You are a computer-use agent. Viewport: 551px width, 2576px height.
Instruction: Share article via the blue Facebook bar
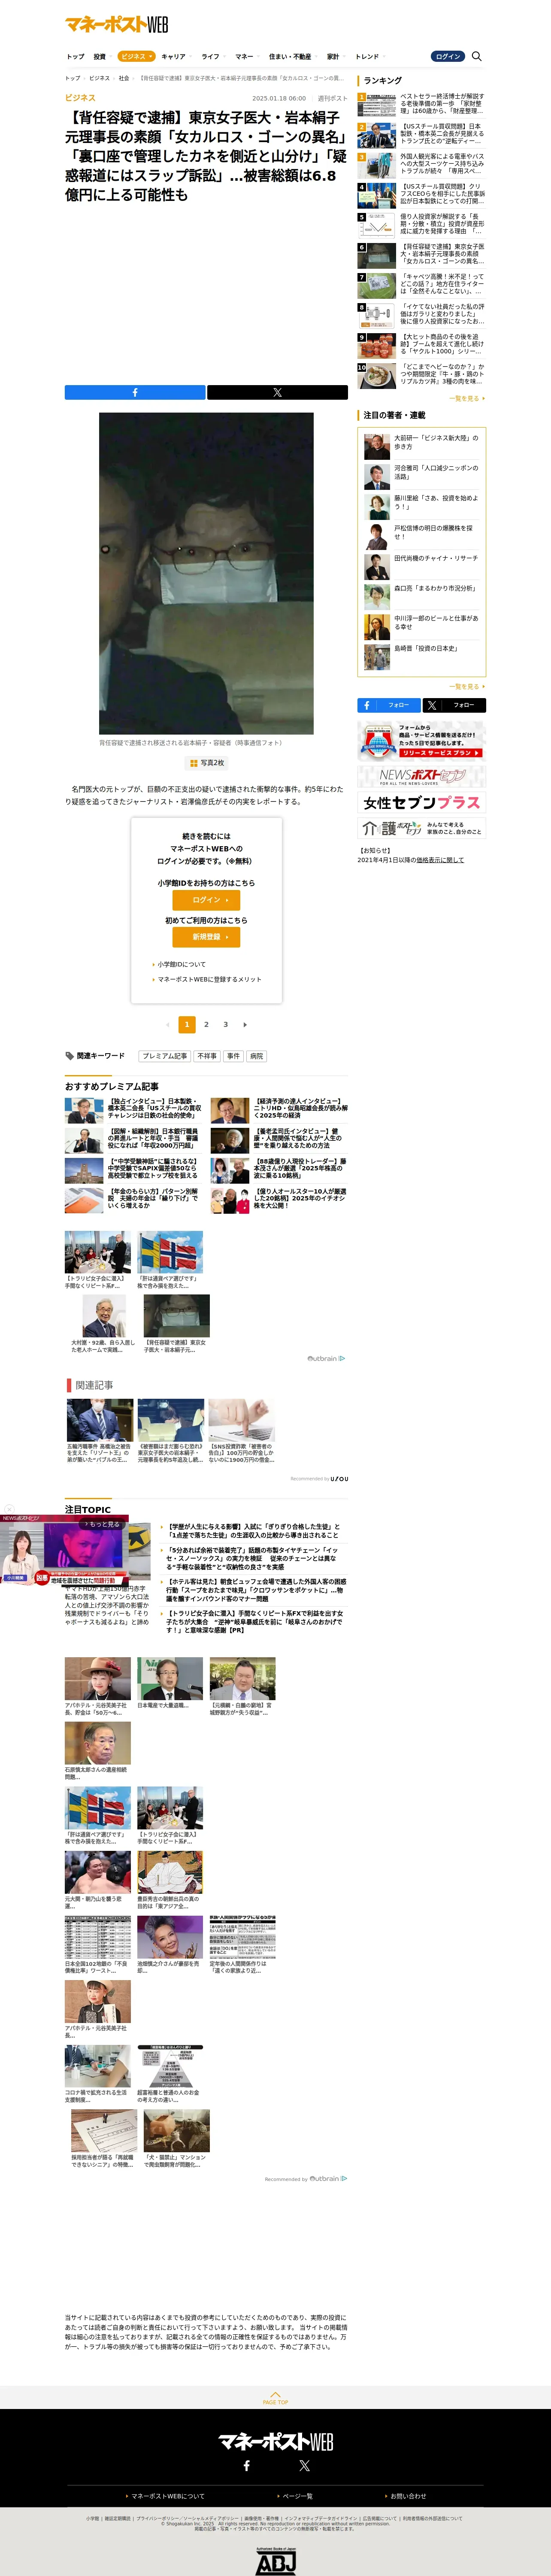point(135,393)
